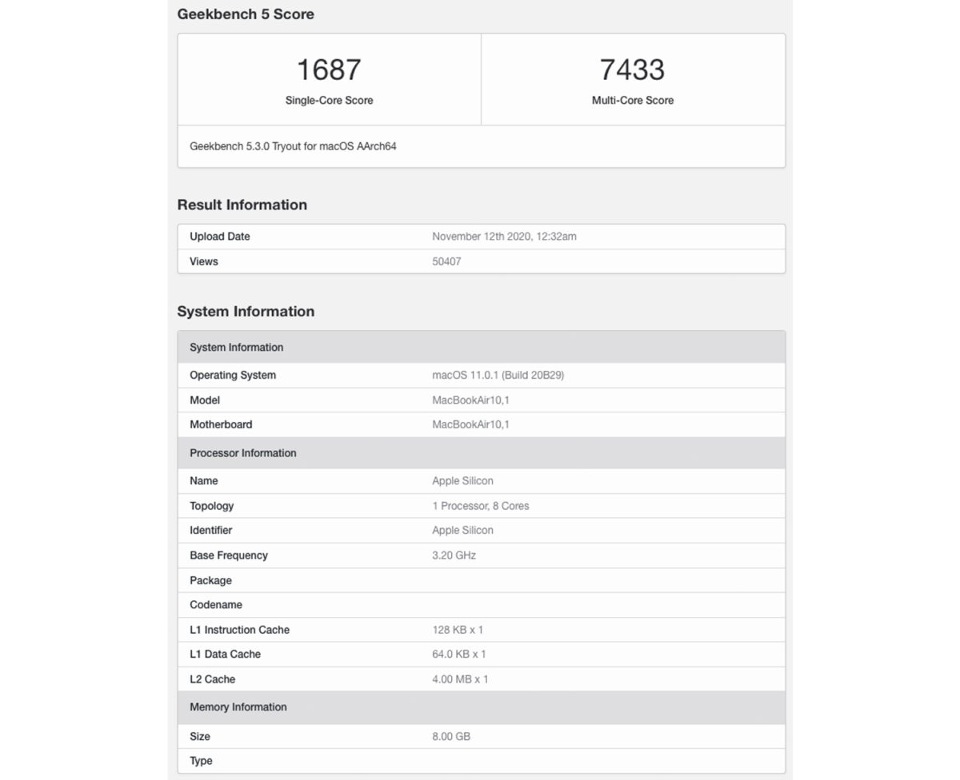Click the single-core score value 1687

pyautogui.click(x=329, y=70)
